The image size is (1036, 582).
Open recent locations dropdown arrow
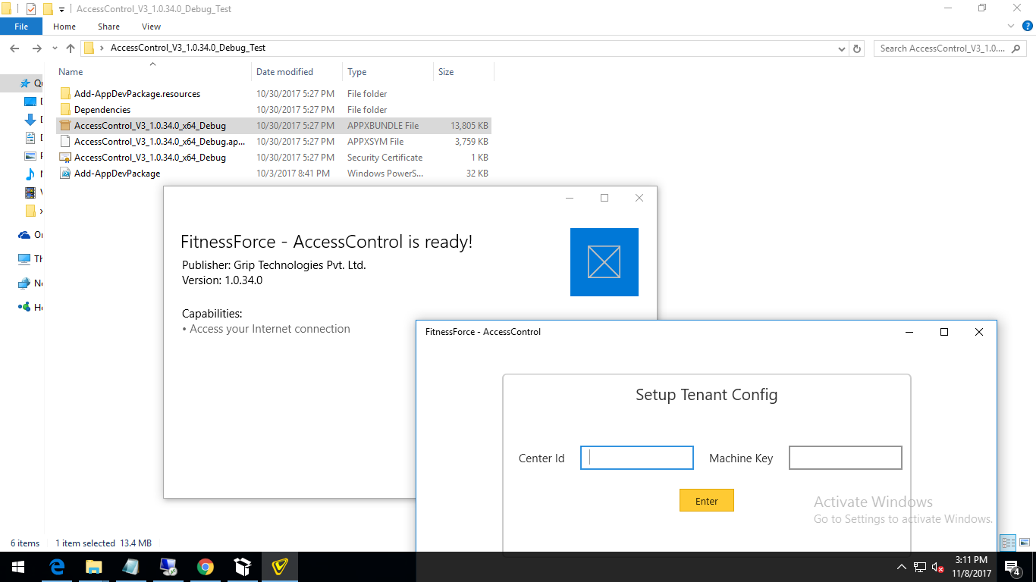click(55, 48)
